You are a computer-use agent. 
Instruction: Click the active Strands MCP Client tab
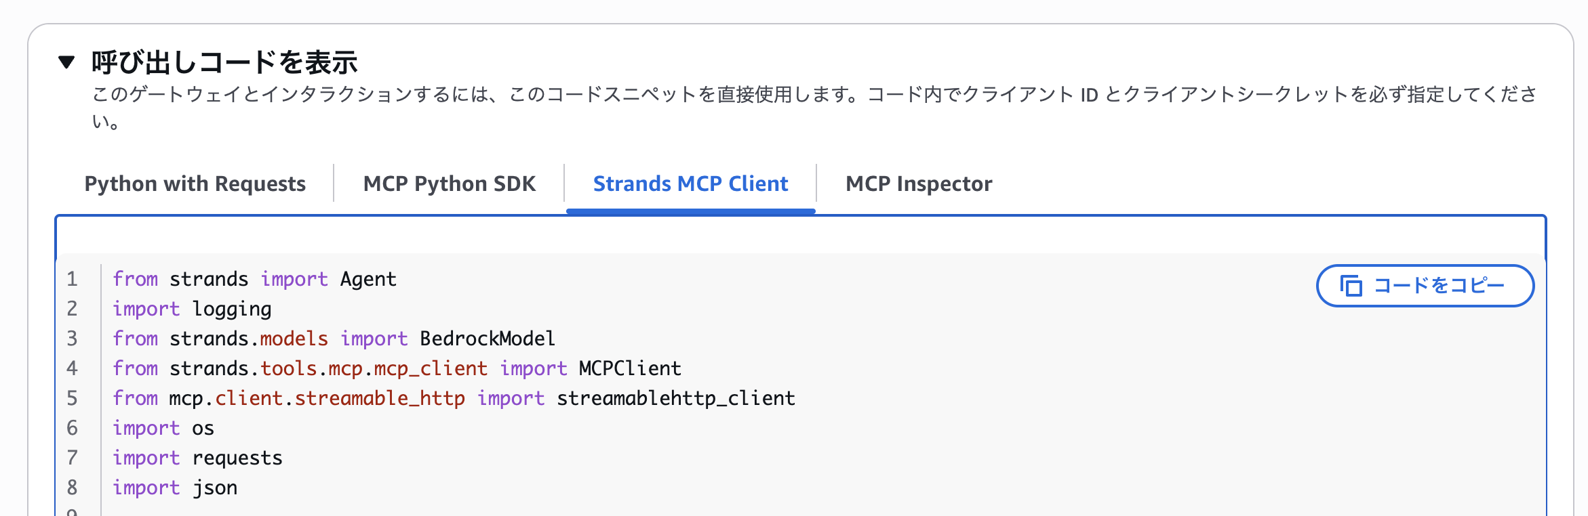(690, 183)
